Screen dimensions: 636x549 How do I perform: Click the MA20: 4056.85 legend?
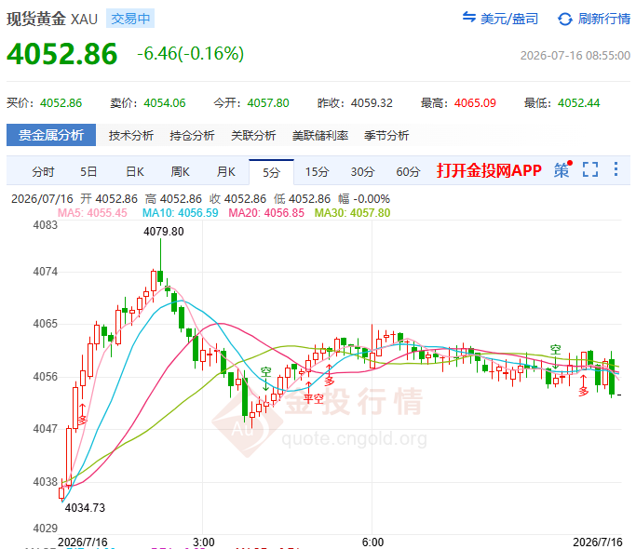[x=266, y=213]
